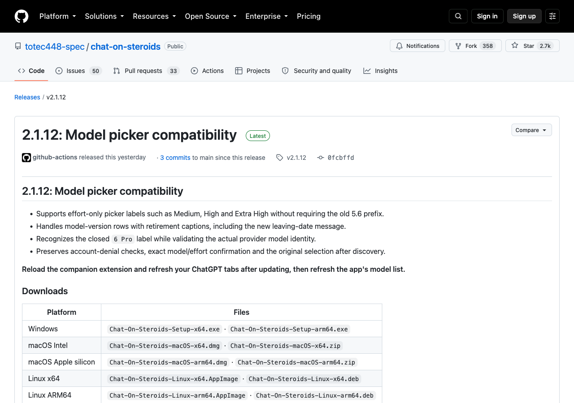Click Chat-On-Steroids-macOS-arm64.dmg file name

pos(168,362)
